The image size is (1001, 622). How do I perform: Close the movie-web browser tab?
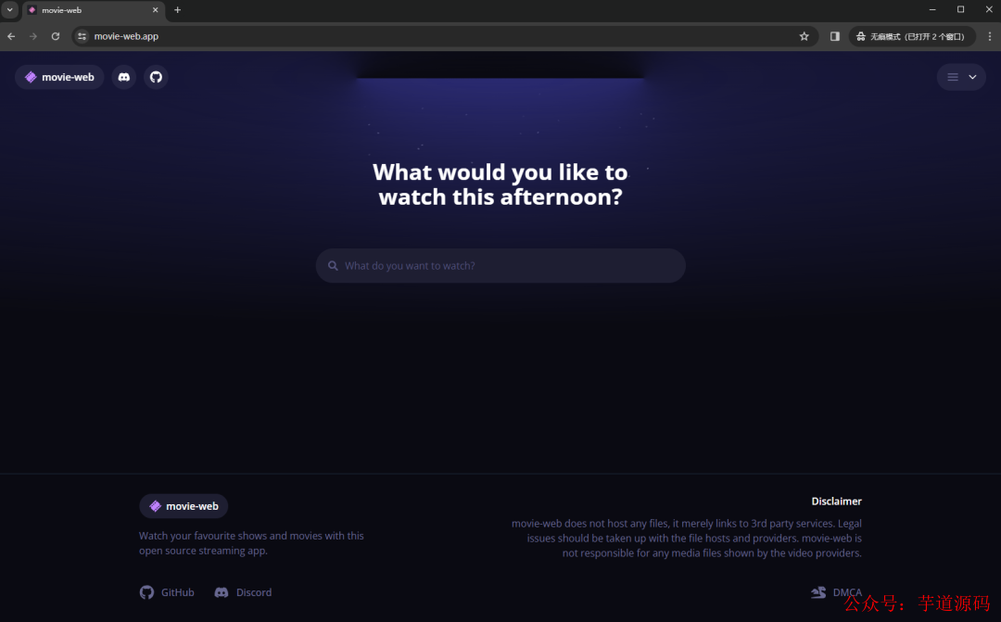coord(155,10)
